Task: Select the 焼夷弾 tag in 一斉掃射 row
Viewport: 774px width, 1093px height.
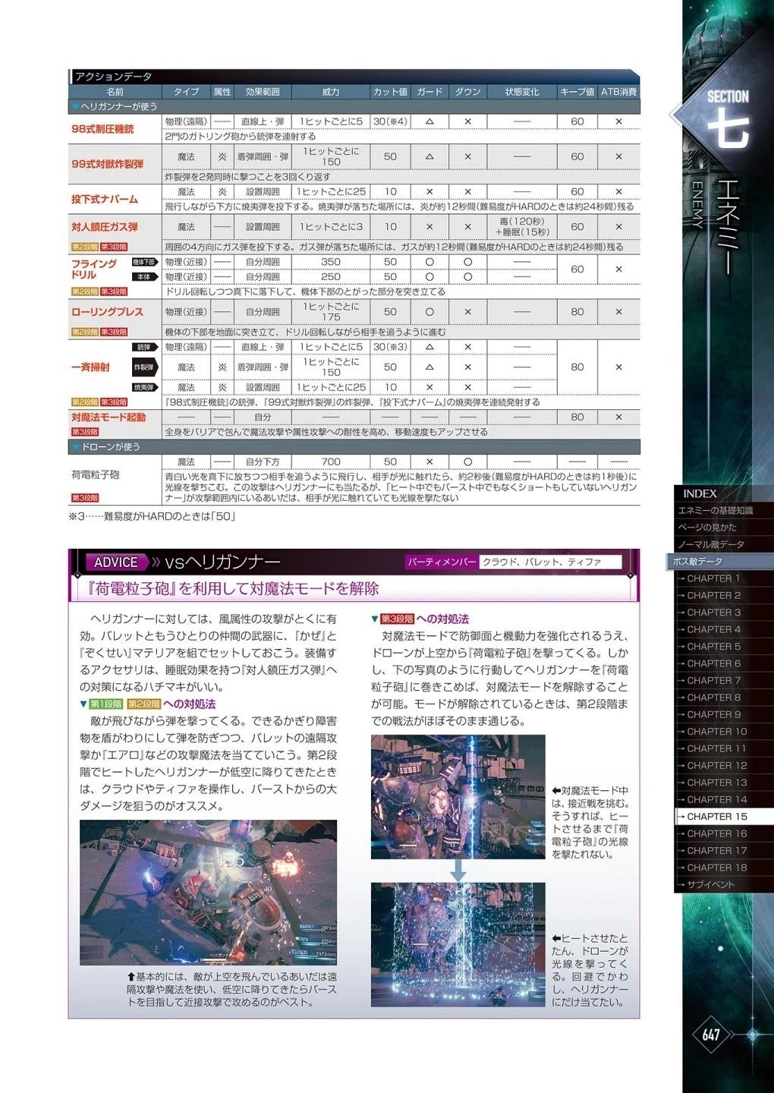Action: (144, 388)
